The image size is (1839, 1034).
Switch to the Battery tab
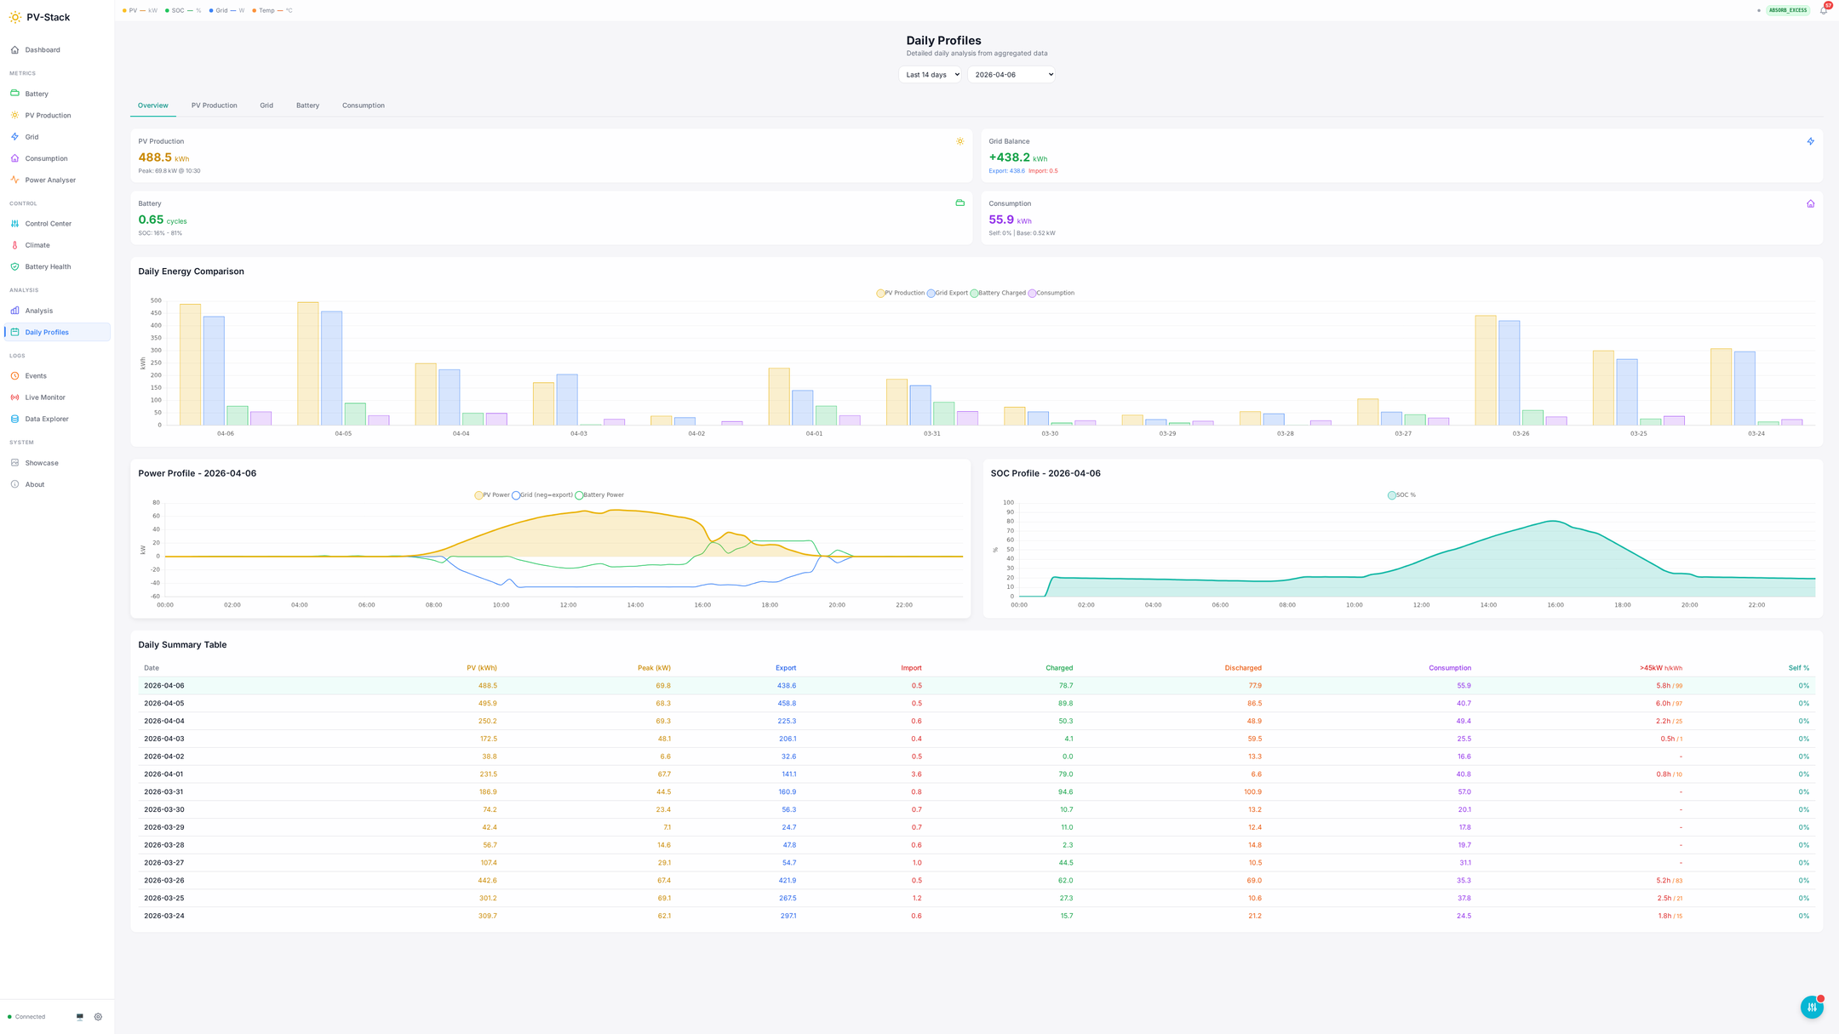pyautogui.click(x=307, y=106)
